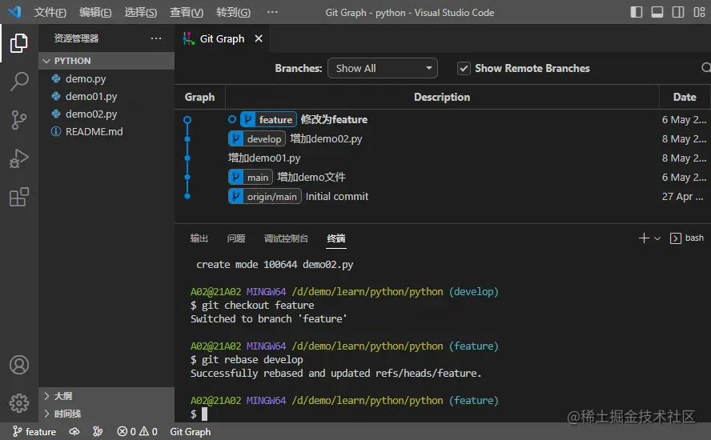Select the 增加demo文件 commit description
The image size is (711, 440).
(311, 177)
